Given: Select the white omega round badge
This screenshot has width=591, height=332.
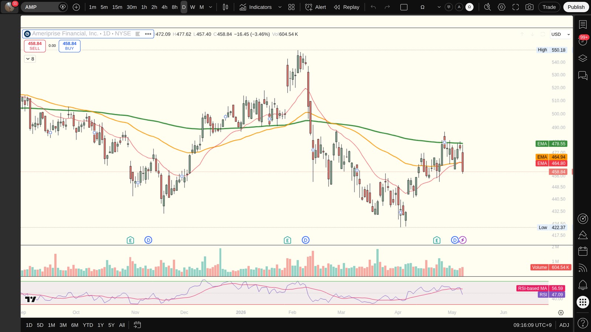Looking at the screenshot, I should point(469,7).
